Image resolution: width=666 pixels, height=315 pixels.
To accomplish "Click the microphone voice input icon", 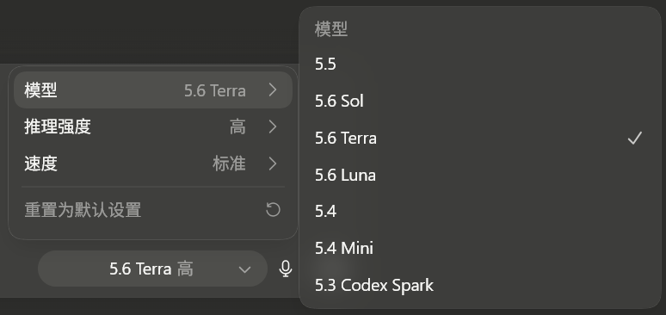I will coord(286,269).
